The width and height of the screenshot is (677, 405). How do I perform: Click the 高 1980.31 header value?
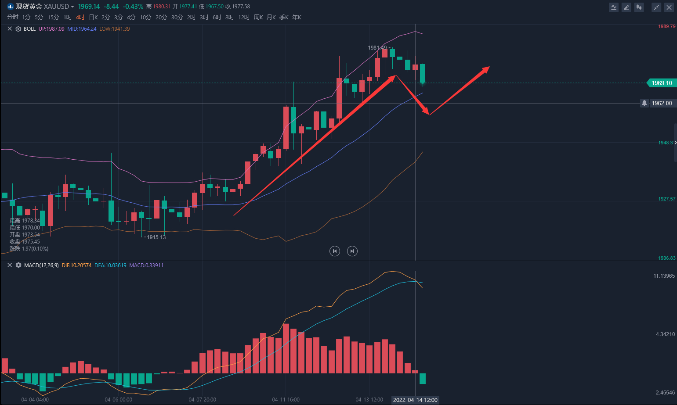pyautogui.click(x=158, y=7)
